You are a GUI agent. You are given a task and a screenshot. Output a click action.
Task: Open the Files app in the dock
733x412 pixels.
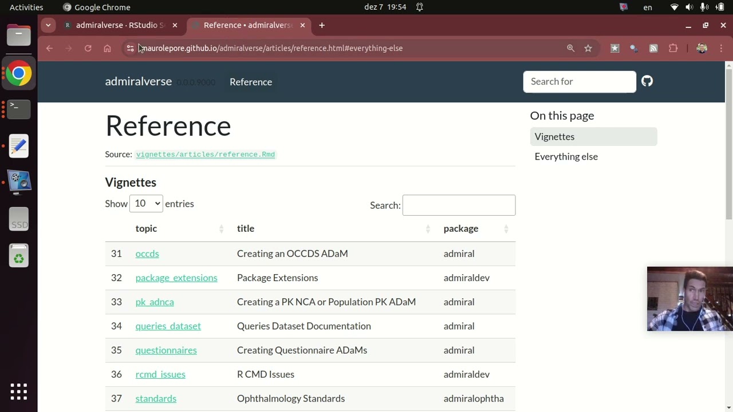19,35
